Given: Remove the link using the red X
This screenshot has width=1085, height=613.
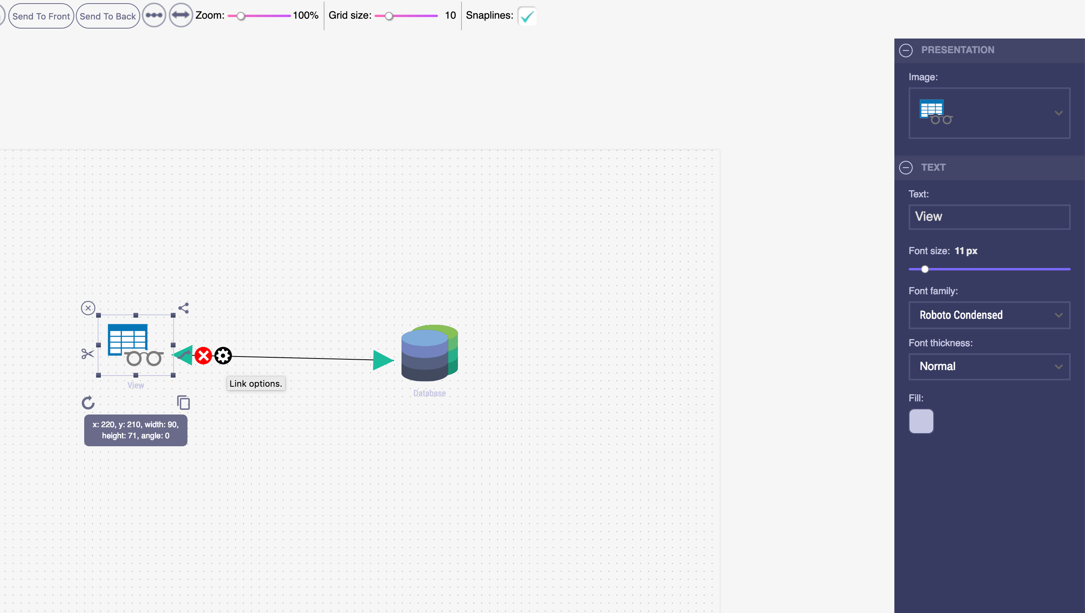Looking at the screenshot, I should pos(203,355).
